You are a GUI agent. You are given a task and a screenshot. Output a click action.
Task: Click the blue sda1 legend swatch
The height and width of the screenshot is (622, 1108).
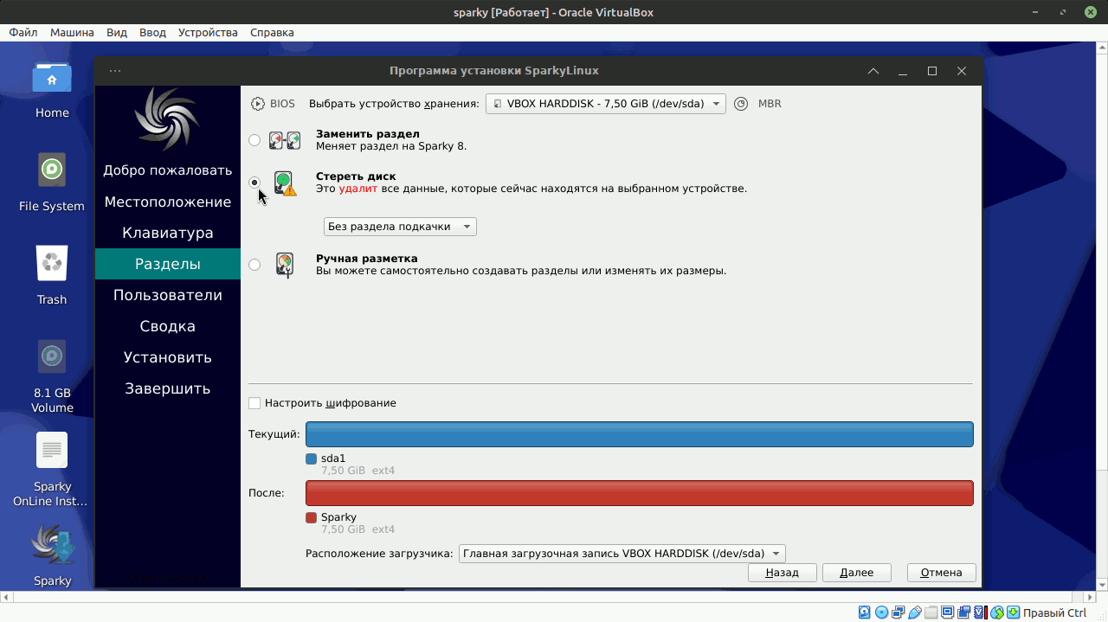click(x=312, y=459)
